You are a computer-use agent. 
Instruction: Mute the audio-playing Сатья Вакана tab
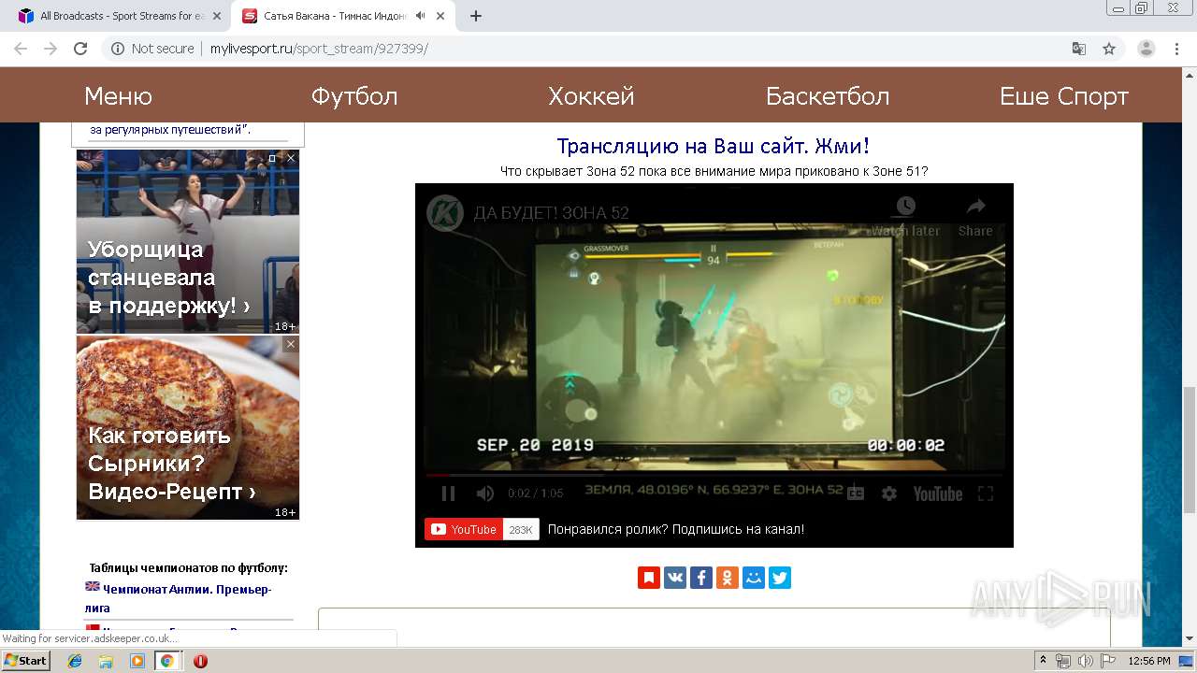421,16
